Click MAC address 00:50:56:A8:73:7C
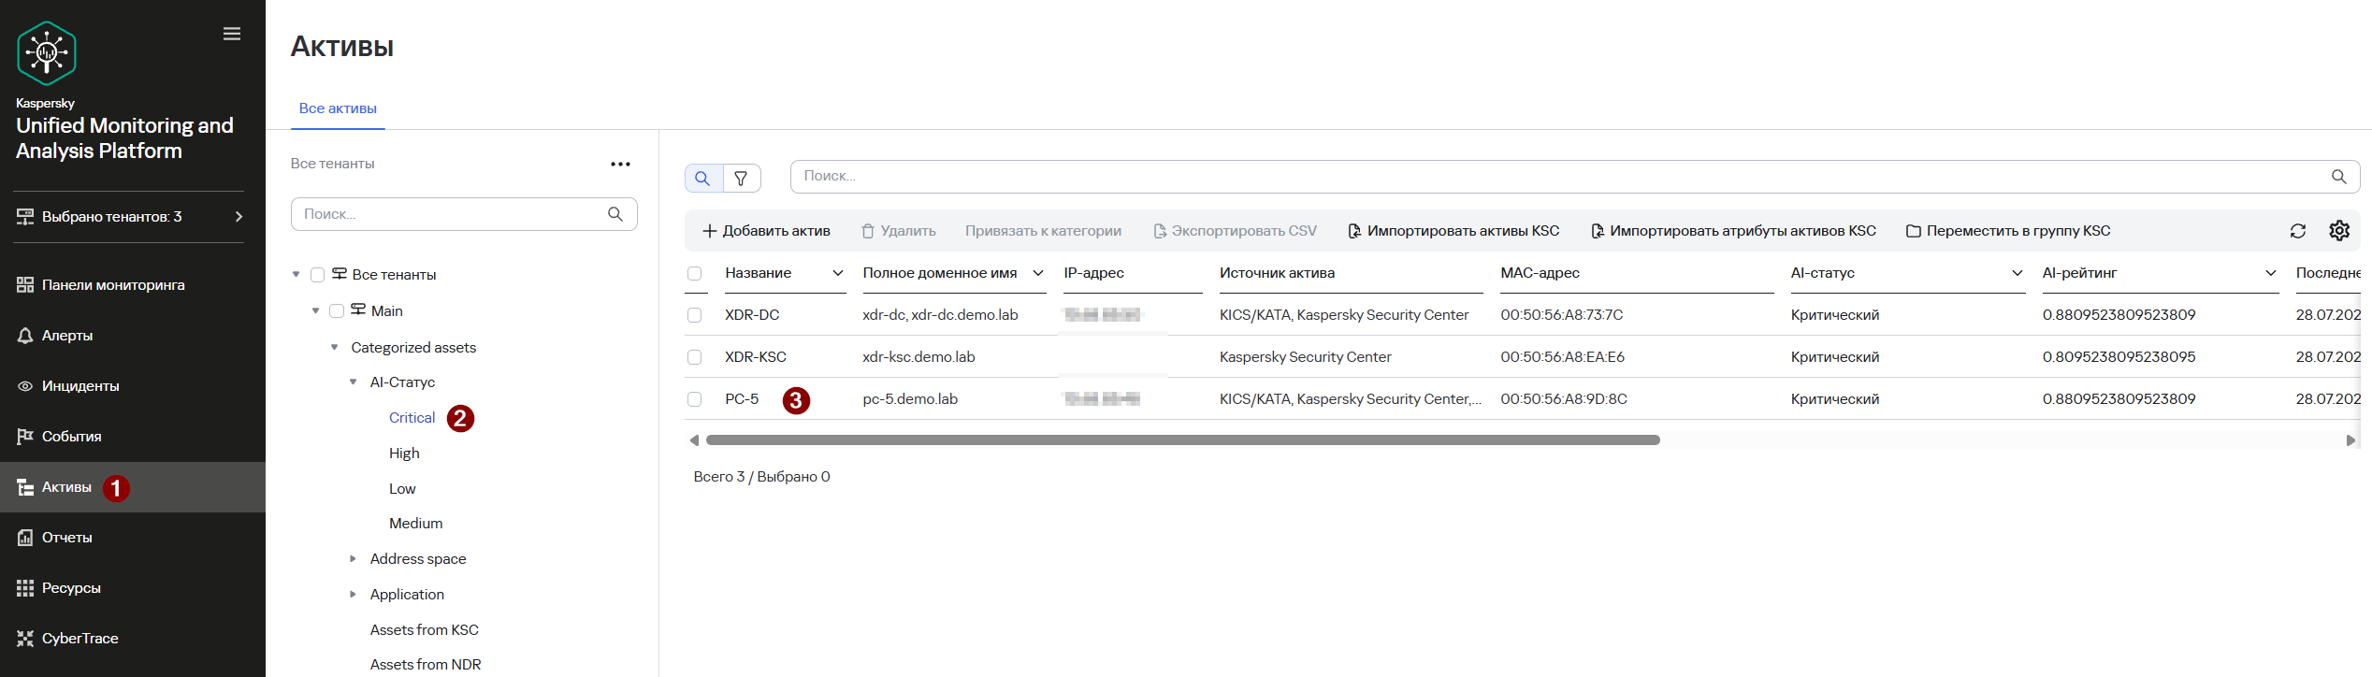This screenshot has width=2372, height=677. coord(1562,315)
